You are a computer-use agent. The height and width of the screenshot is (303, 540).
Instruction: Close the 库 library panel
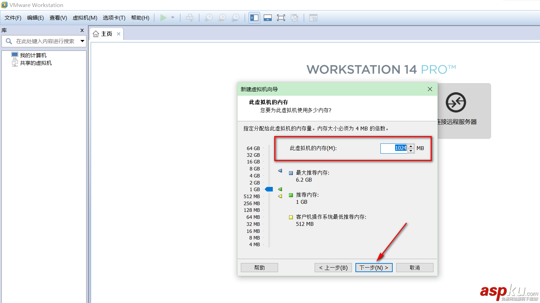coord(82,31)
